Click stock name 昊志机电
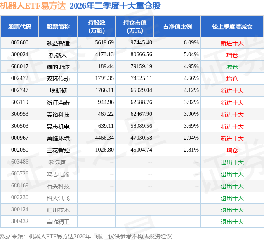264x240 pixels. [x=58, y=127]
